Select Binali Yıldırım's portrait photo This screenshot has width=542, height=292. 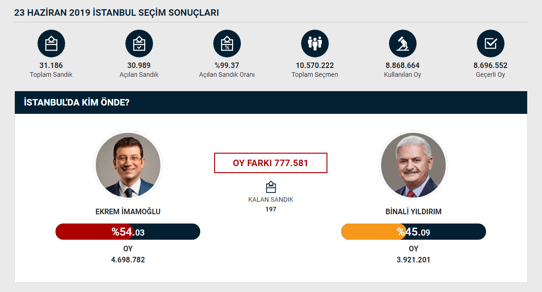[413, 165]
